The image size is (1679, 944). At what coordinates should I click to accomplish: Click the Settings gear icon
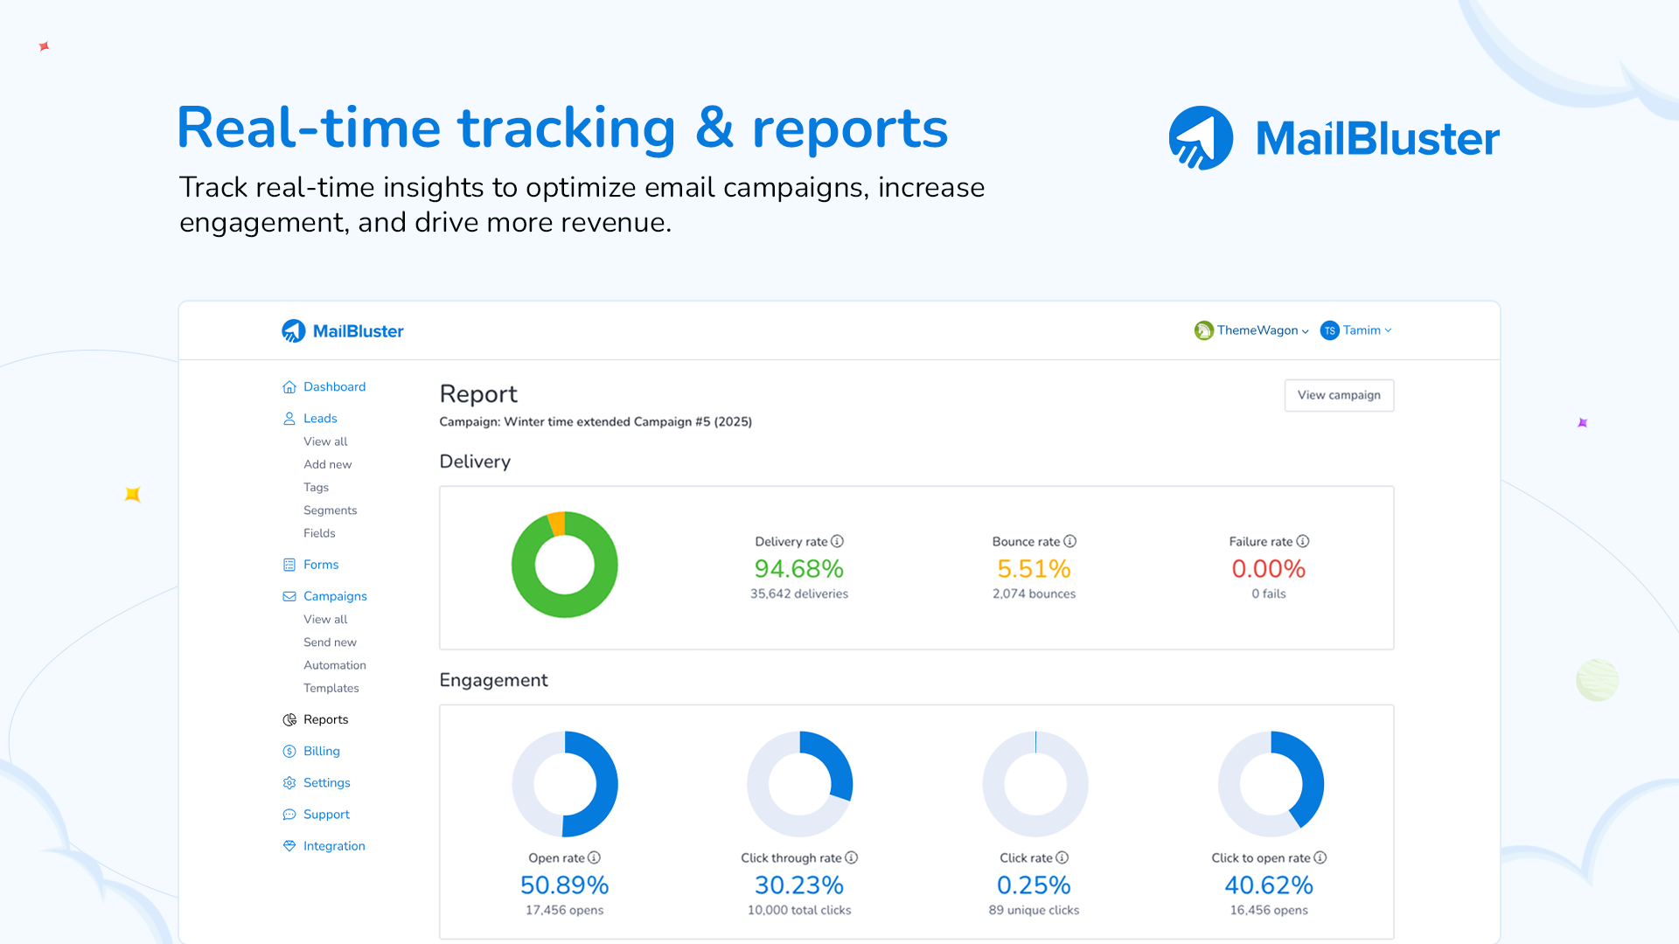point(289,782)
